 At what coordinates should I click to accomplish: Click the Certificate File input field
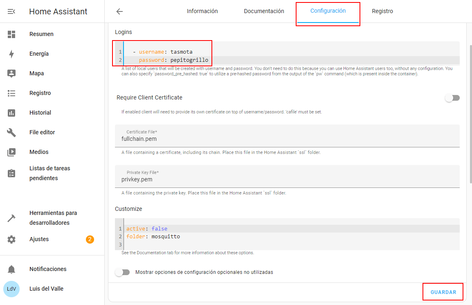click(x=286, y=139)
